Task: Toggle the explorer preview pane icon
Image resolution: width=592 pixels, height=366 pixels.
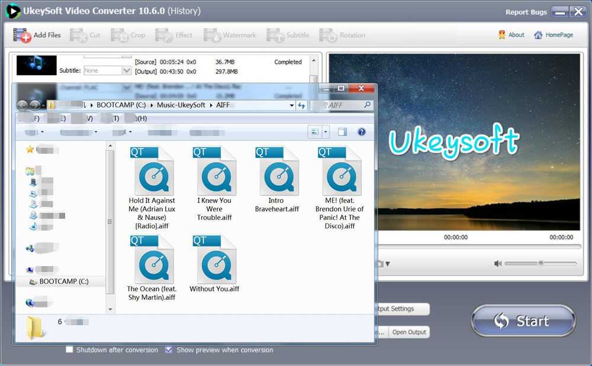Action: coord(342,132)
